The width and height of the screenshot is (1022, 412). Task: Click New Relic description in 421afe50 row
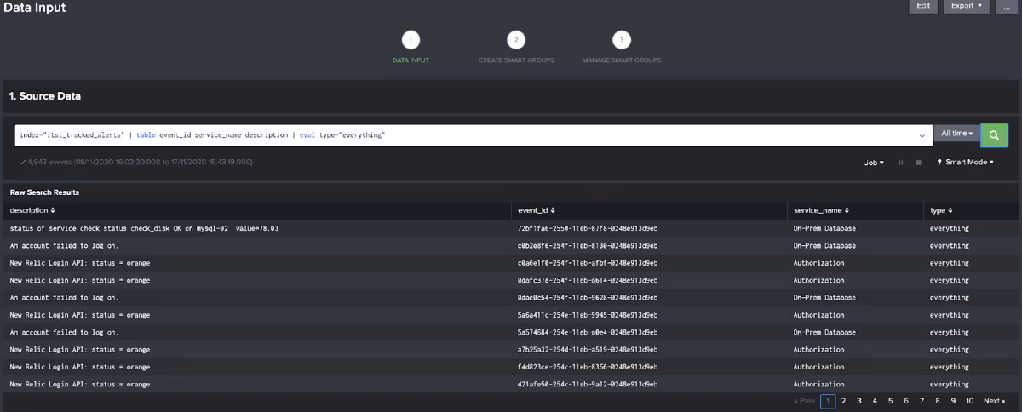[79, 385]
